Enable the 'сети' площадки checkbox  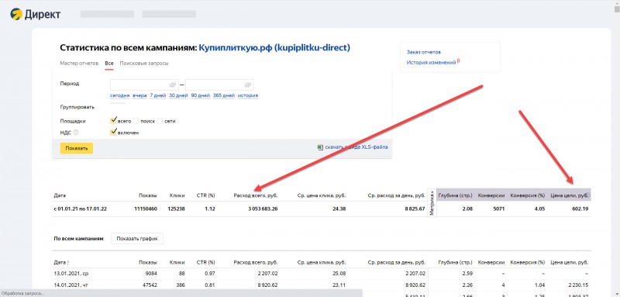(x=160, y=121)
